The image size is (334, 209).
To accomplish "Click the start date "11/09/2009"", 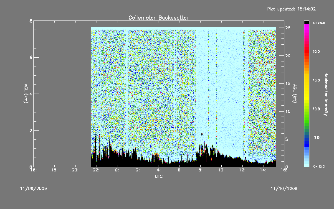I will tap(33, 189).
